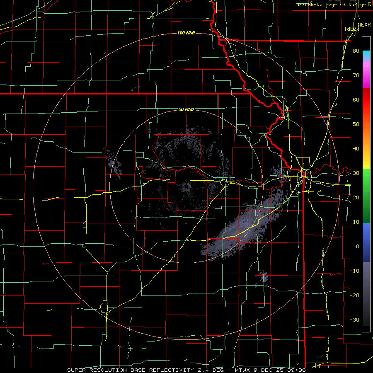Image resolution: width=373 pixels, height=373 pixels.
Task: Click the 80 value on the dBZ scale
Action: click(356, 51)
